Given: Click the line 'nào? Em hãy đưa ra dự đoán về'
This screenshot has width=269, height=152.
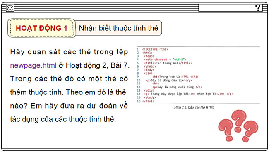Looking at the screenshot, I should click(69, 106).
